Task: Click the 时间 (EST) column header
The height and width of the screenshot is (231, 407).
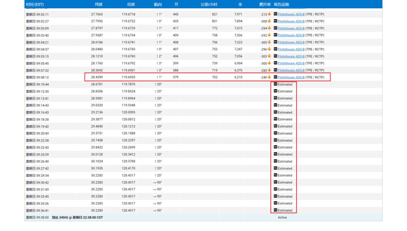Action: [x=35, y=5]
